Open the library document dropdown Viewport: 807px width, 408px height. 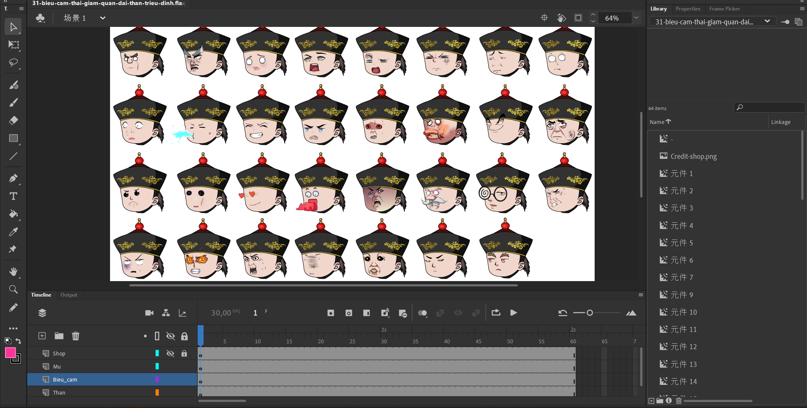click(x=767, y=21)
